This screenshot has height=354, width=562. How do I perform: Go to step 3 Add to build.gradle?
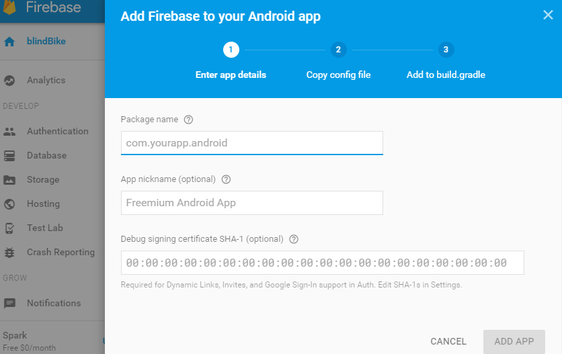click(446, 50)
